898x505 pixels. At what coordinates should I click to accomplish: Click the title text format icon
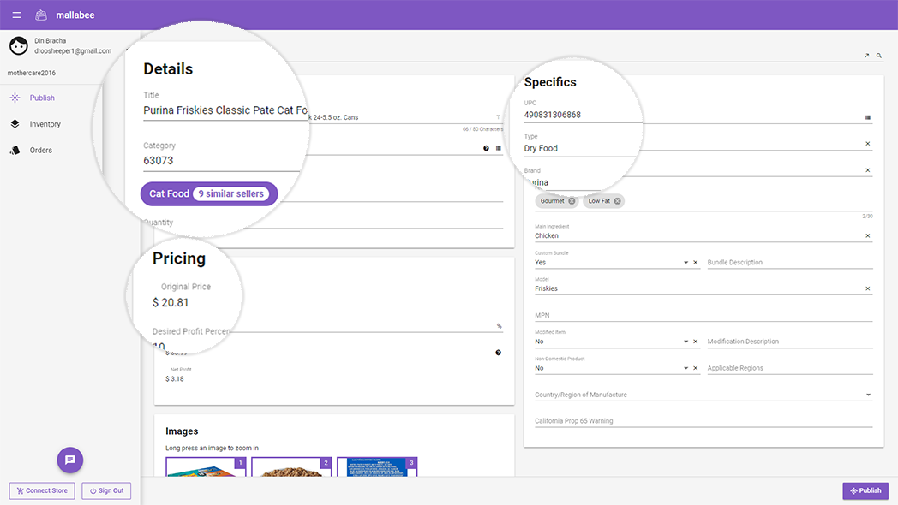(498, 117)
